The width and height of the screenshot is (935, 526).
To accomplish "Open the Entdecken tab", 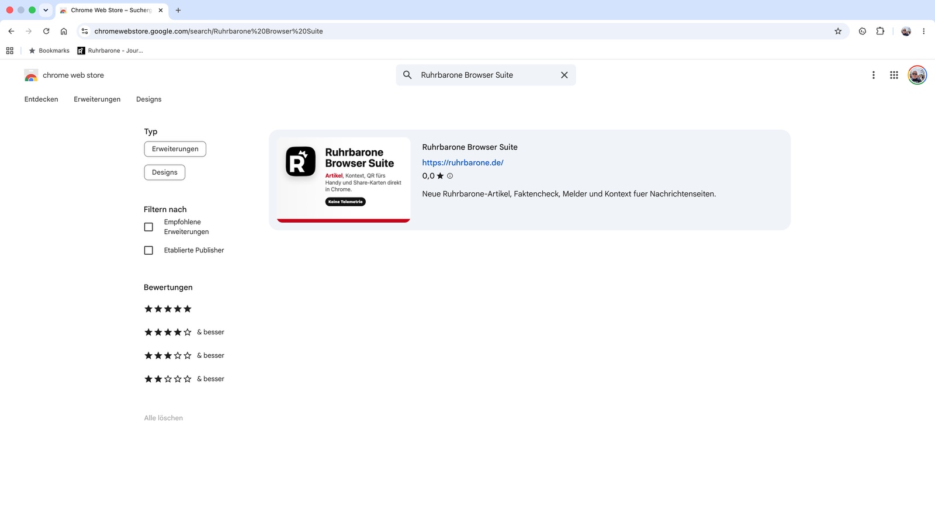I will click(x=41, y=99).
